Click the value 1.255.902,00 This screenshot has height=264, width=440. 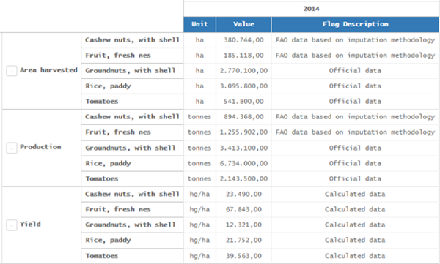[243, 132]
